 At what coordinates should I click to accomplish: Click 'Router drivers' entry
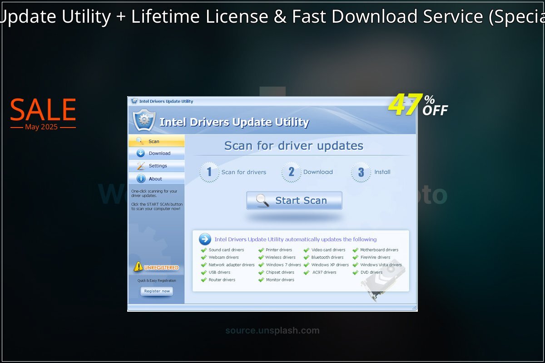point(222,280)
